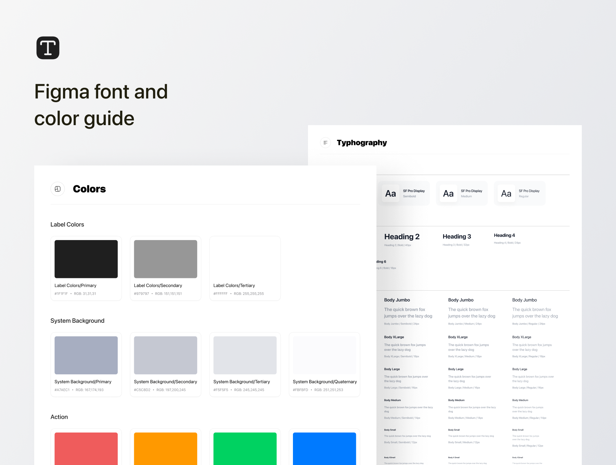This screenshot has width=616, height=465.
Task: Click the T logo icon
Action: point(48,48)
